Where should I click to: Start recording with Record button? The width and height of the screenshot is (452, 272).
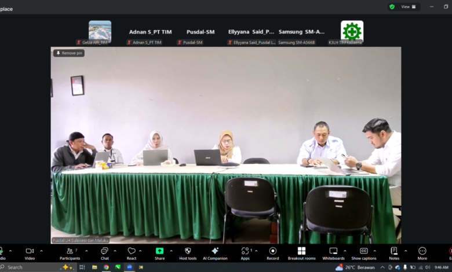click(x=272, y=252)
